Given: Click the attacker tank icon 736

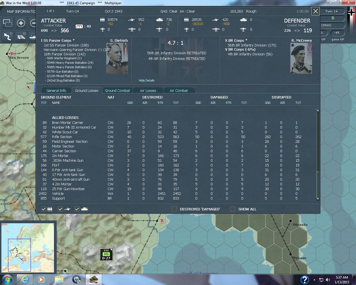Looking at the screenshot, I should coord(160,20).
